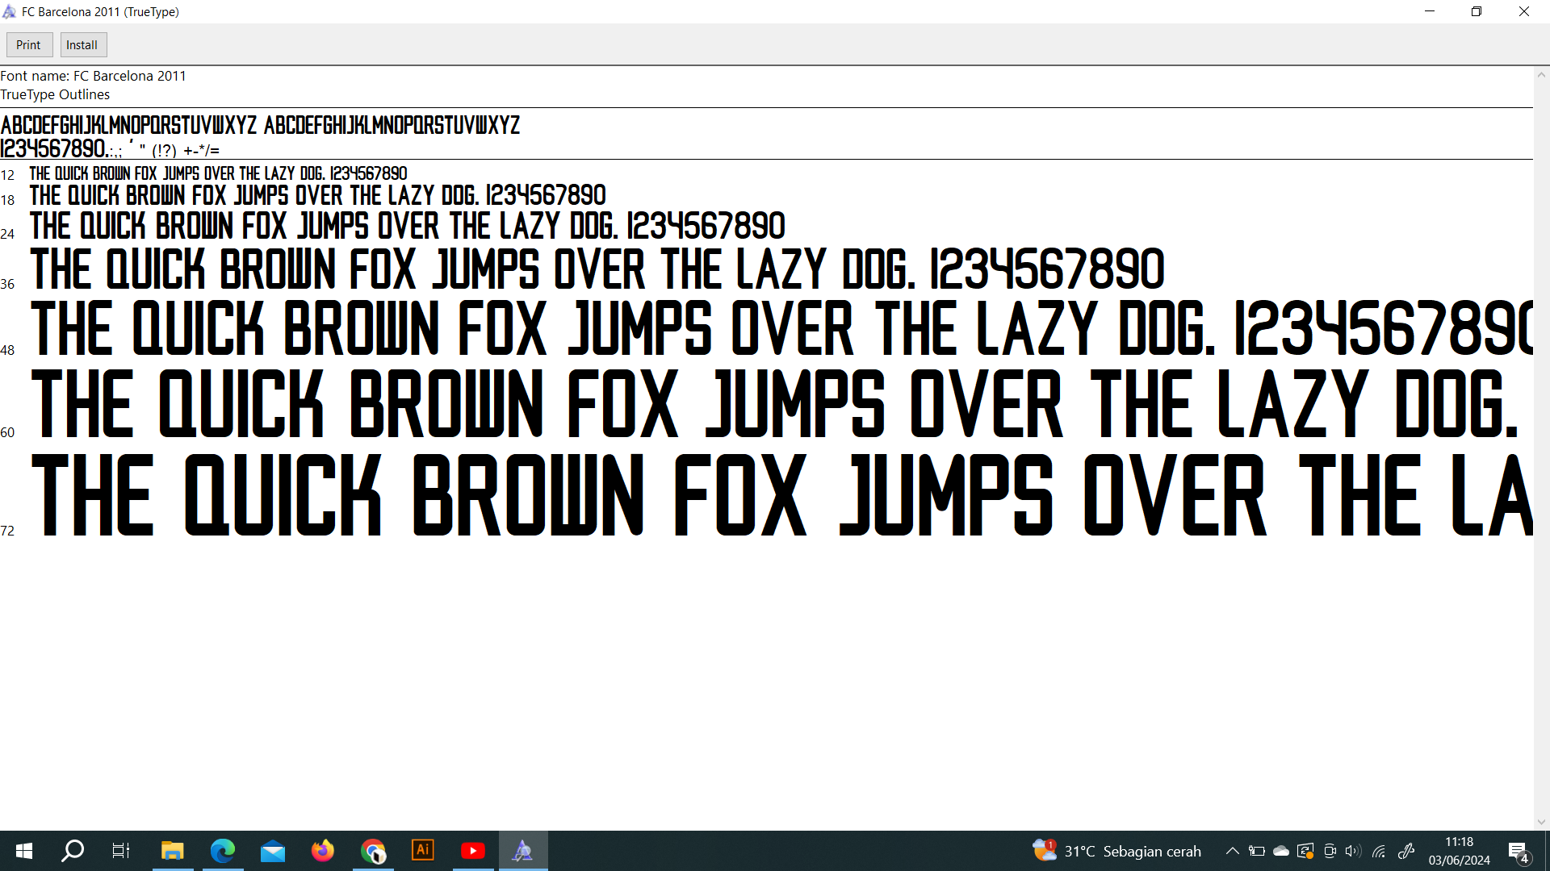The height and width of the screenshot is (871, 1550).
Task: Open the clock and date flyout
Action: [1459, 851]
